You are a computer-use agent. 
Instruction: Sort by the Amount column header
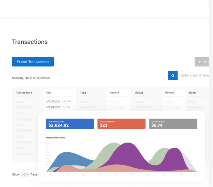[114, 93]
